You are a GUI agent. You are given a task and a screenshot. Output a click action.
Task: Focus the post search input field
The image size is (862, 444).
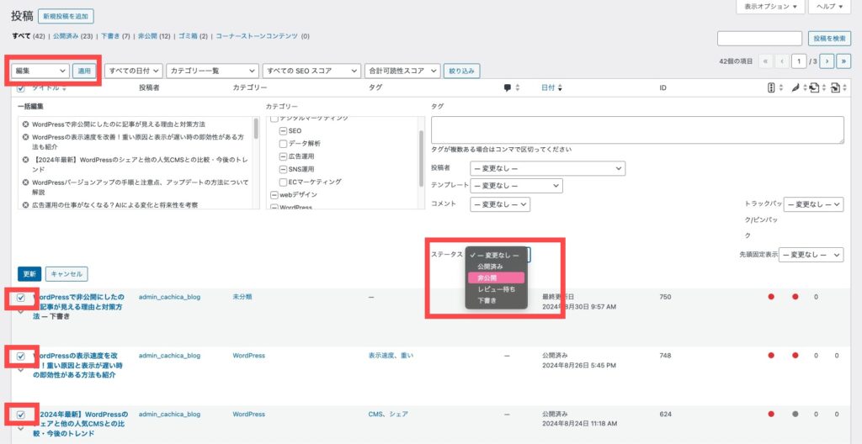[760, 39]
